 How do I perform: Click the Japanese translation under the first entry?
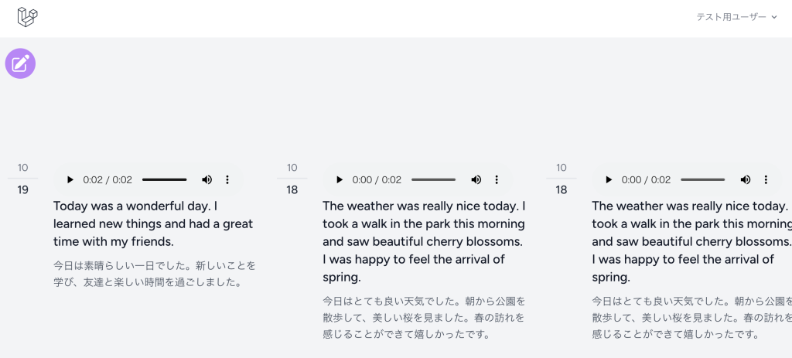[154, 274]
